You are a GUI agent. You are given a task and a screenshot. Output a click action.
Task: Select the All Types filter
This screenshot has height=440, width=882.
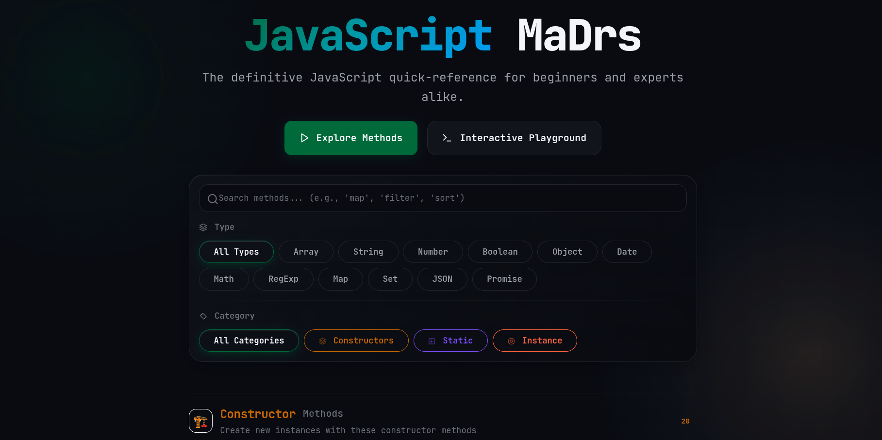pyautogui.click(x=236, y=252)
